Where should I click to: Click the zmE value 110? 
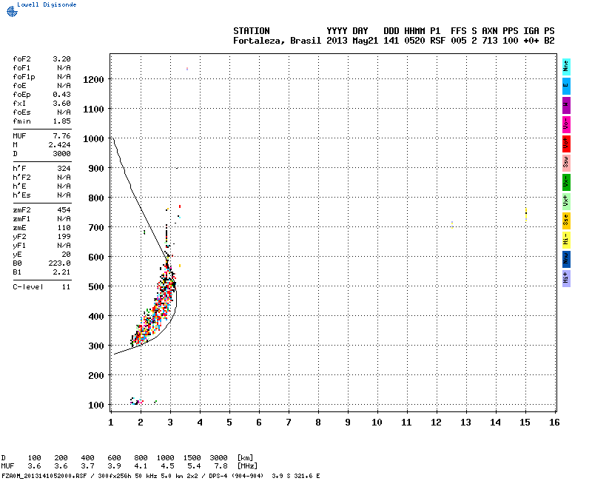click(x=64, y=228)
